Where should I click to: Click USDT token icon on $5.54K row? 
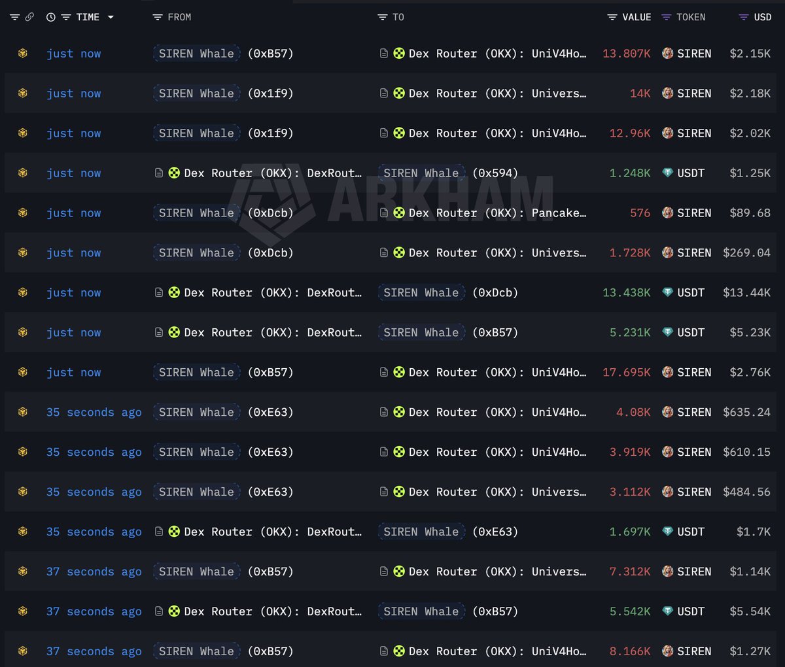click(668, 611)
